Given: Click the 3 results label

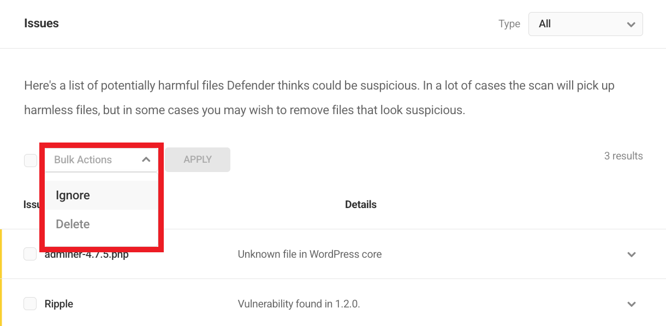Looking at the screenshot, I should 623,156.
